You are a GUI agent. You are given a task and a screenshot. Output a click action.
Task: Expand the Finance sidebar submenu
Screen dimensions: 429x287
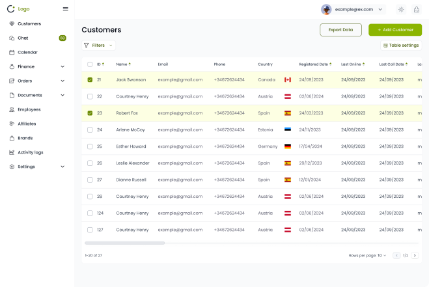(x=62, y=66)
